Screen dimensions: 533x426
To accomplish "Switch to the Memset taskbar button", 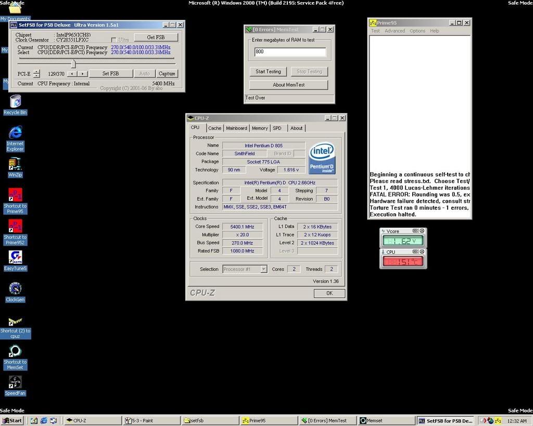I will pos(387,421).
